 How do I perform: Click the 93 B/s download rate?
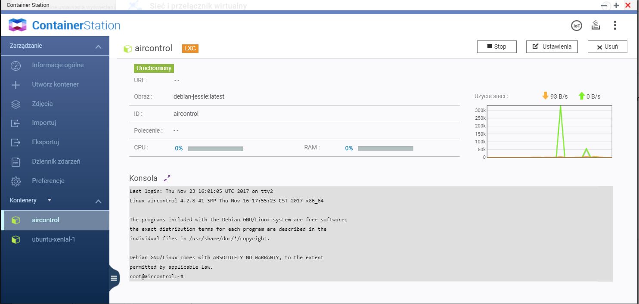coord(559,96)
